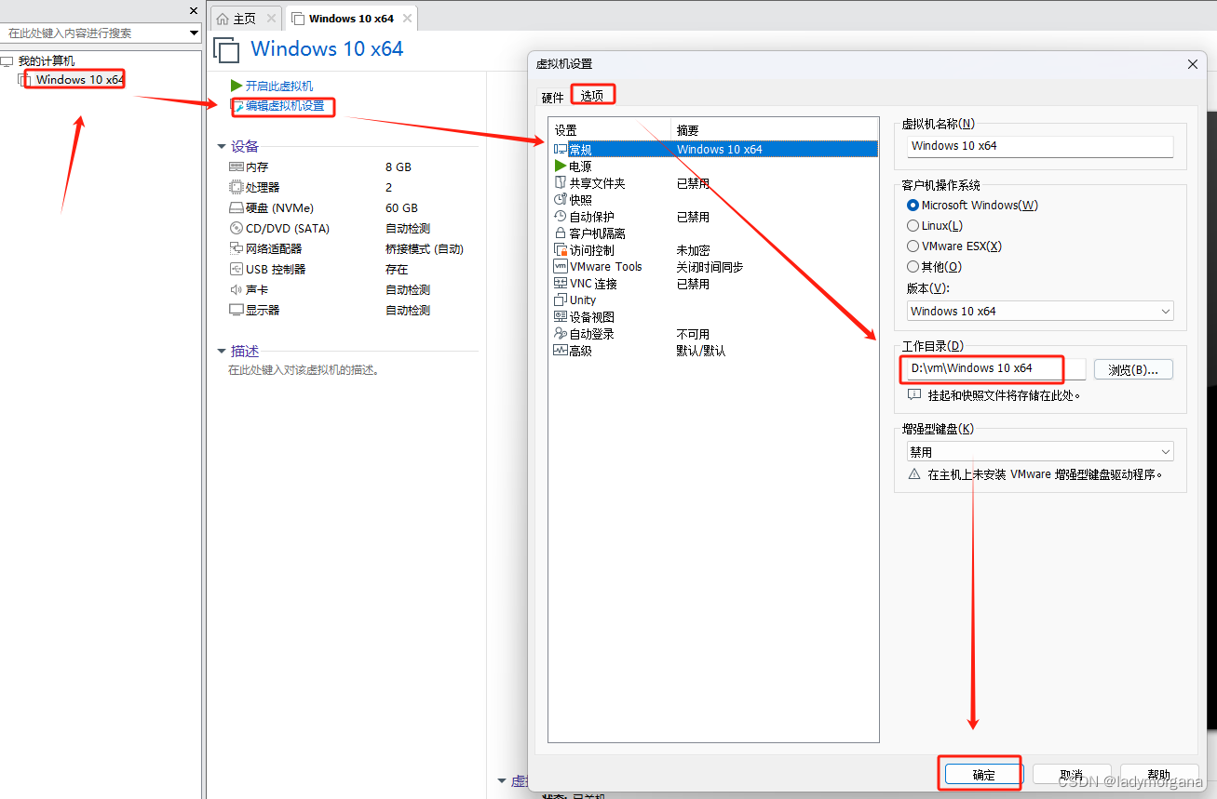Screen dimensions: 1217x799
Task: Click the 帮助 button
Action: [1158, 775]
